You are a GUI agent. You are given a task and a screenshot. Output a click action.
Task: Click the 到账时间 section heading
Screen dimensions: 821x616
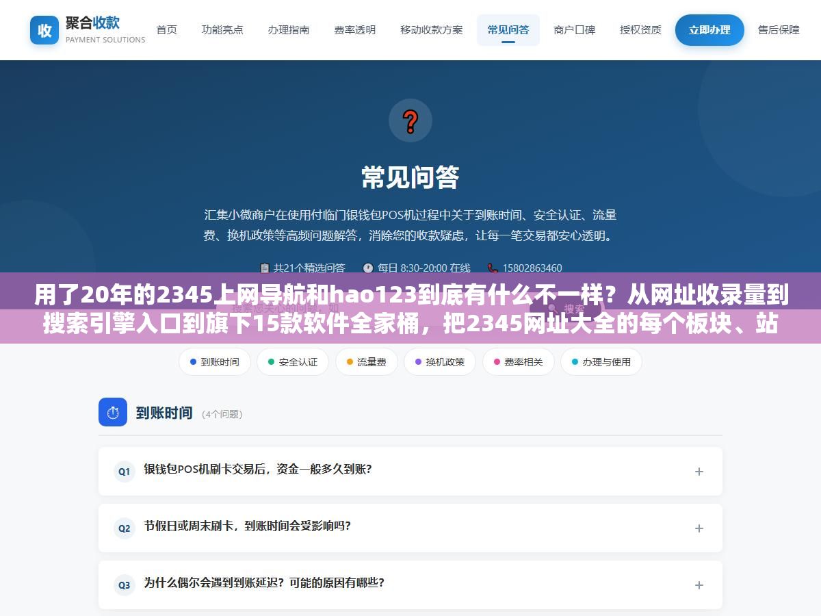164,413
